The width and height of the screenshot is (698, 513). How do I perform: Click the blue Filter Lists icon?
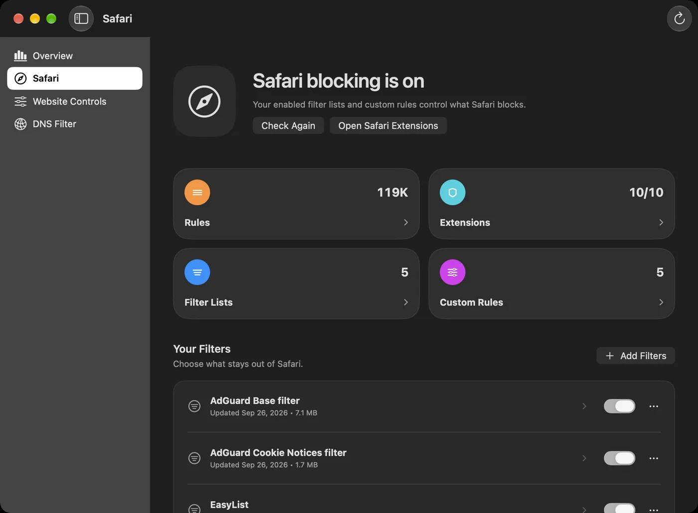[x=197, y=272]
